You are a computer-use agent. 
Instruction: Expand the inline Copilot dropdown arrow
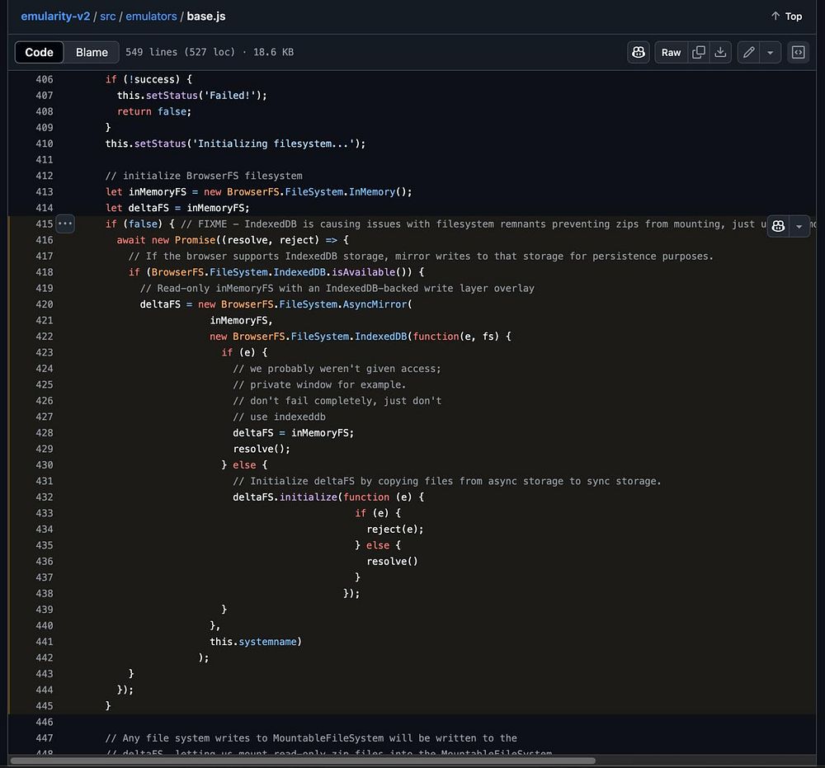799,226
